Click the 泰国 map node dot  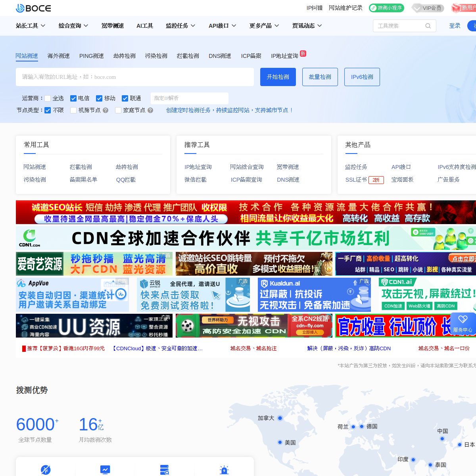tap(430, 464)
